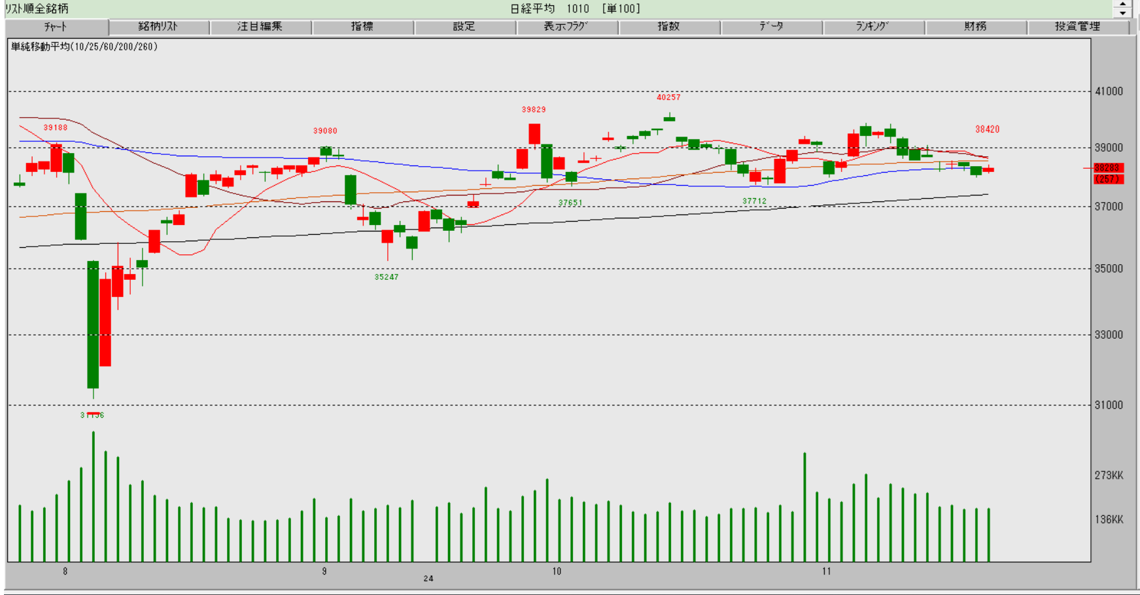The height and width of the screenshot is (595, 1140).
Task: Click the month 9 marker on time axis
Action: tap(324, 571)
